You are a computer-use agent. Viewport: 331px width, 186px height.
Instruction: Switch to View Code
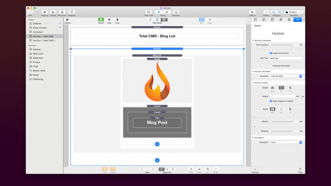(149, 12)
